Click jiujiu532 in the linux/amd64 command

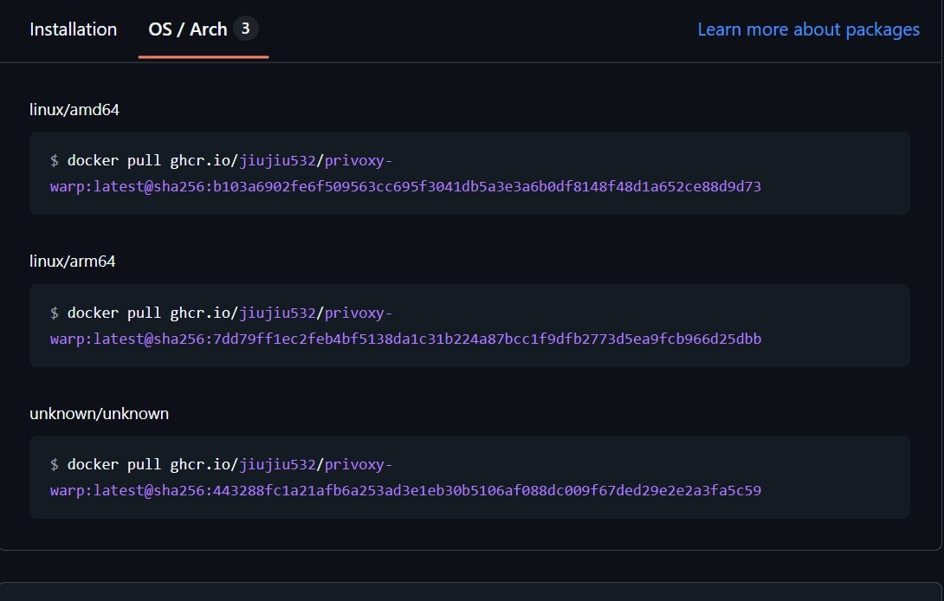click(x=277, y=161)
